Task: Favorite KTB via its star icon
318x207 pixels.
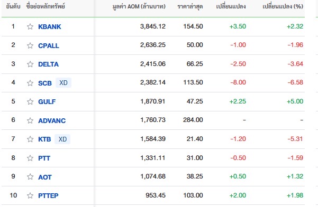Action: [30, 139]
